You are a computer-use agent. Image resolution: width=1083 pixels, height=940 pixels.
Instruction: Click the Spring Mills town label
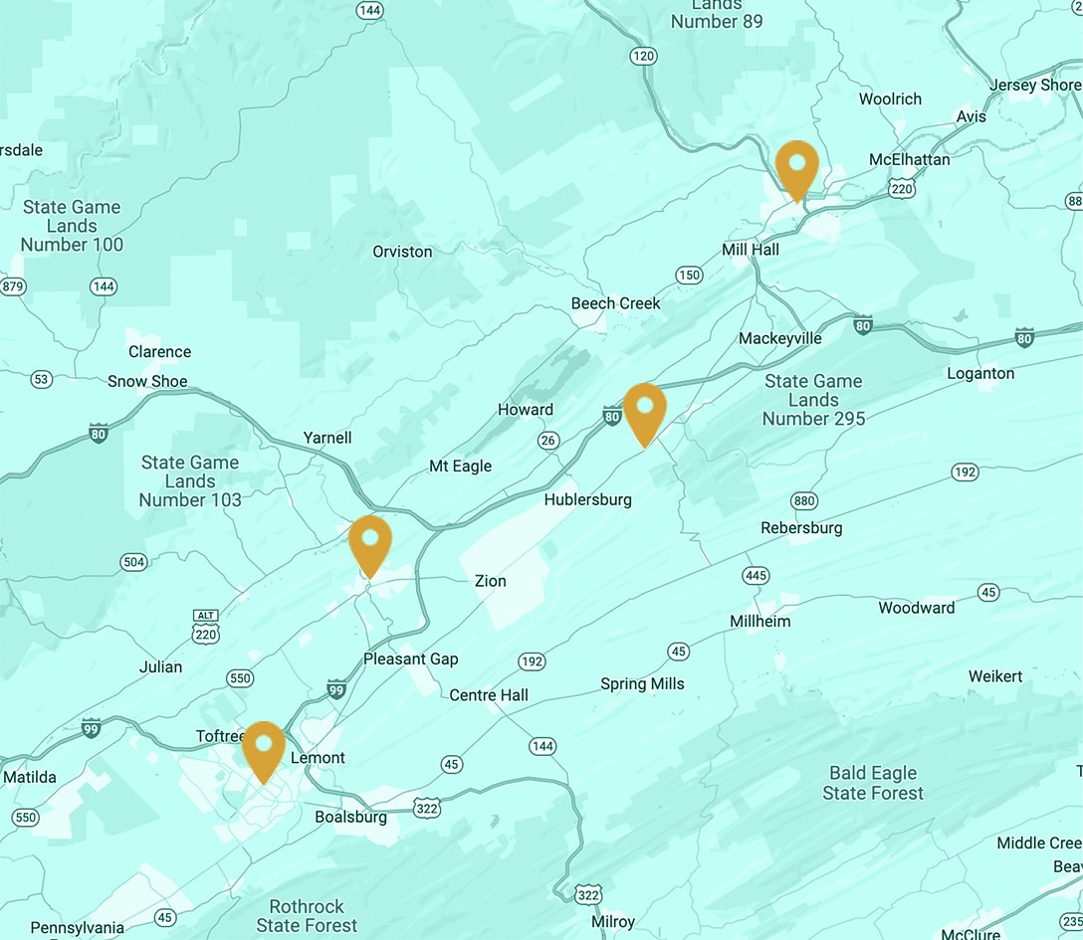642,684
